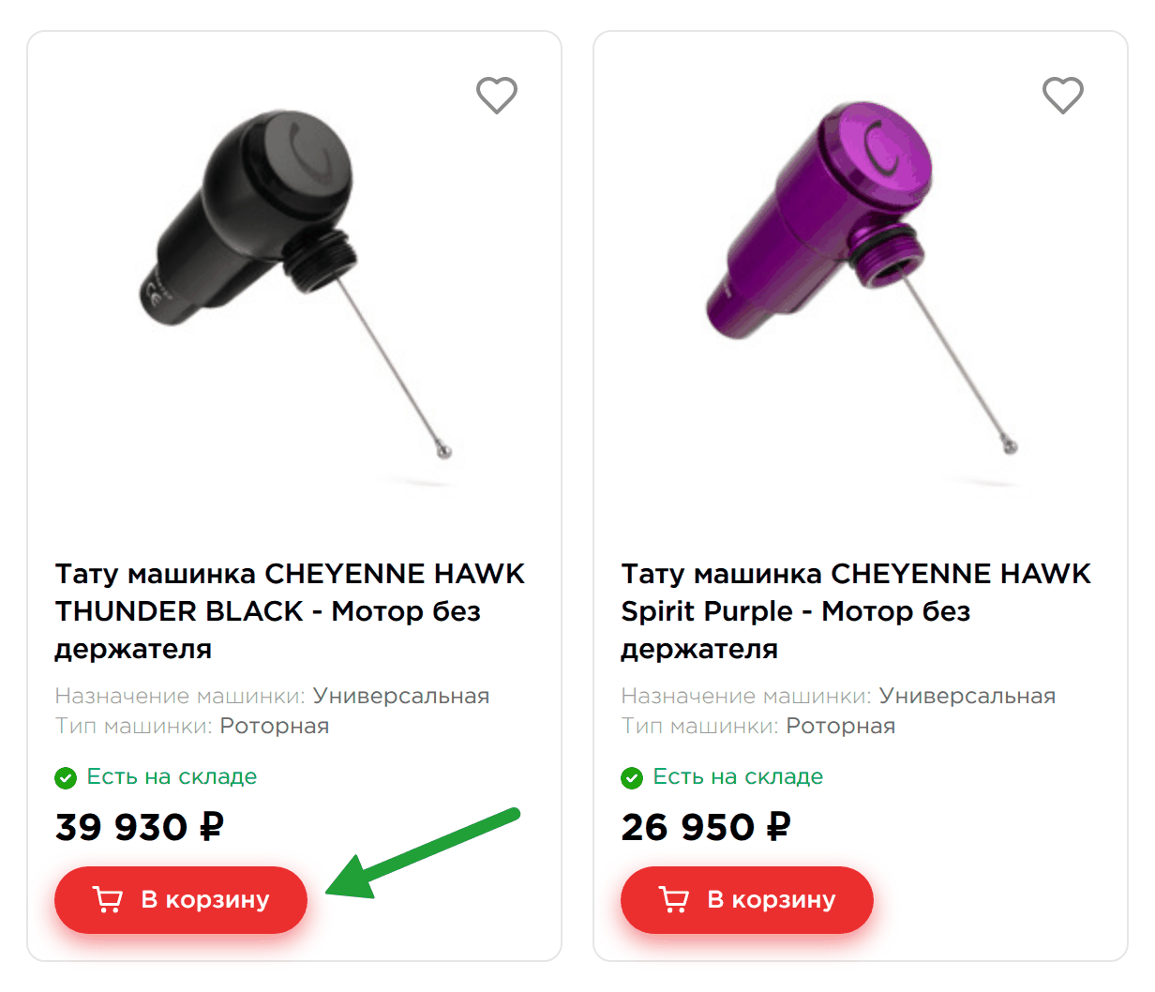Click the green in-stock checkmark for Thunder Black
This screenshot has height=992, width=1155.
(x=66, y=777)
